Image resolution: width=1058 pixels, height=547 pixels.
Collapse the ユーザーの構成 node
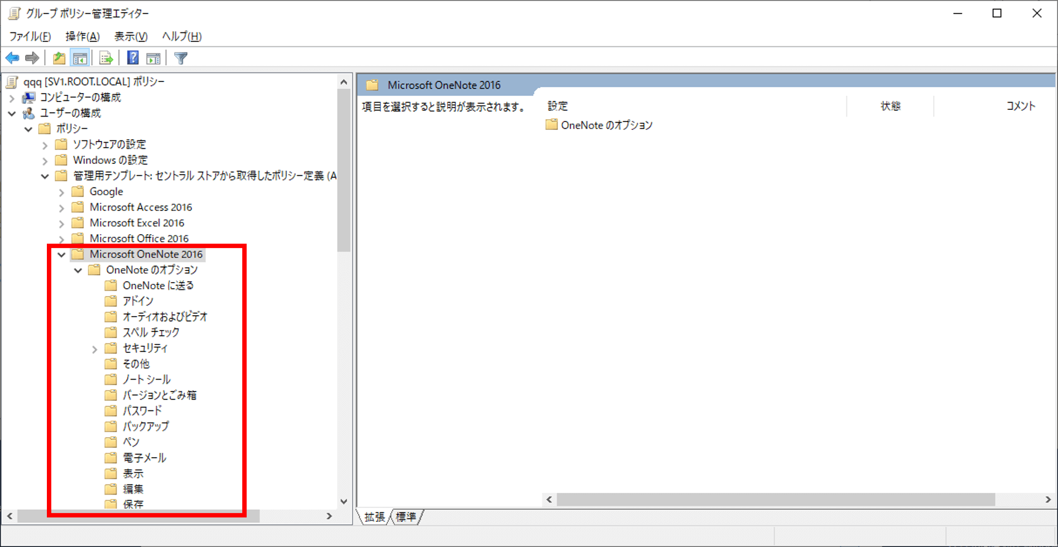pyautogui.click(x=12, y=113)
